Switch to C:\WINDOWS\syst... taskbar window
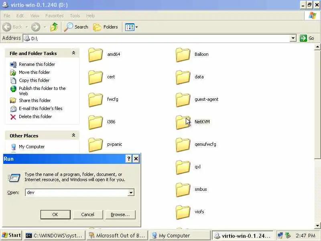Image resolution: width=321 pixels, height=241 pixels. [x=55, y=236]
